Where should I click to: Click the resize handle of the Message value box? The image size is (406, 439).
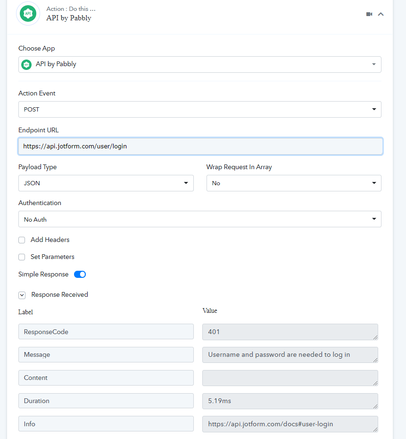pos(375,360)
